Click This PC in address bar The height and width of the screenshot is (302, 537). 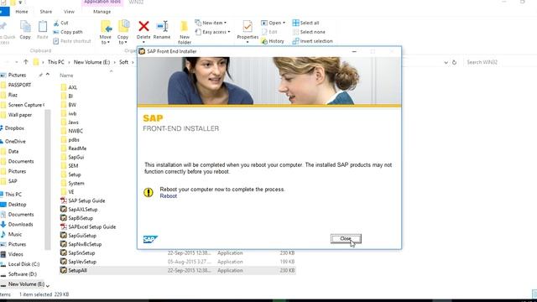[56, 62]
